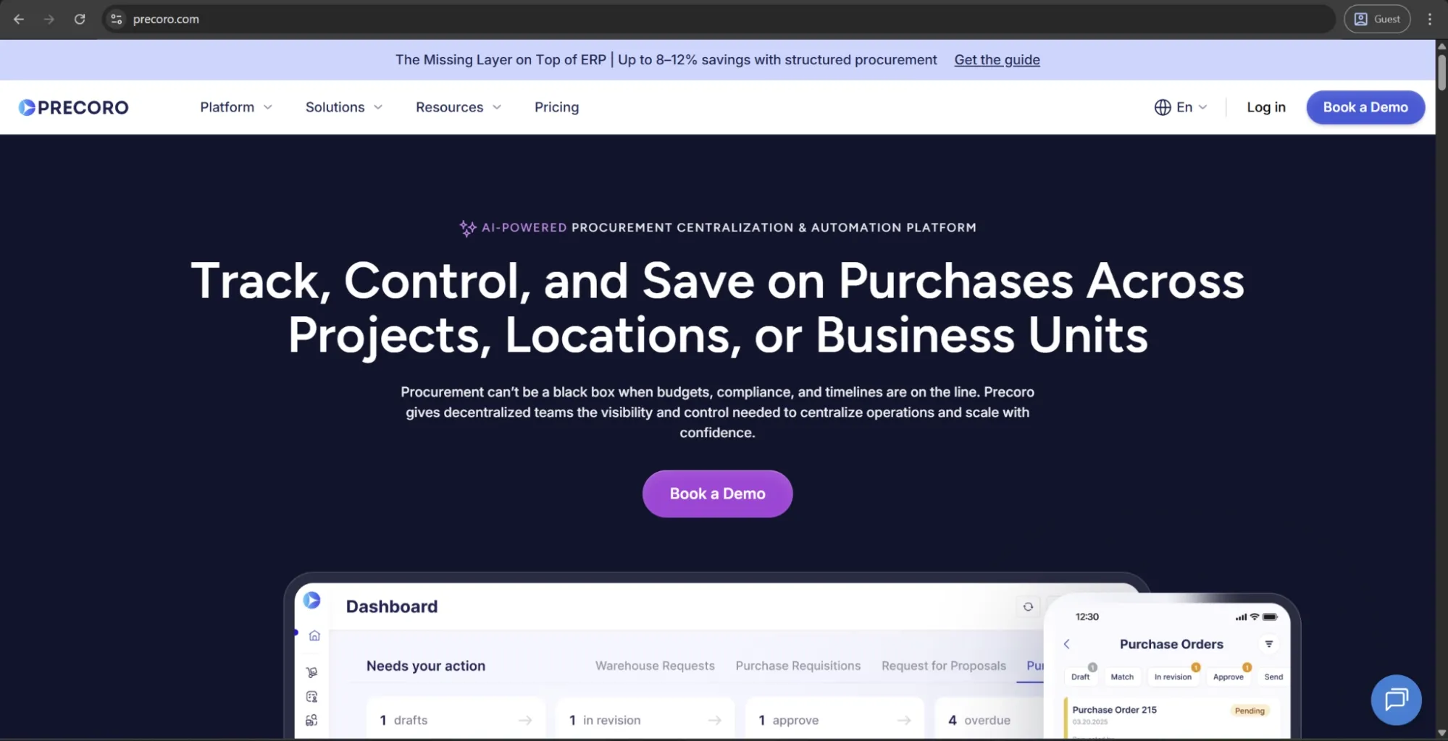Click the page vertical scrollbar thumb

pyautogui.click(x=1441, y=71)
